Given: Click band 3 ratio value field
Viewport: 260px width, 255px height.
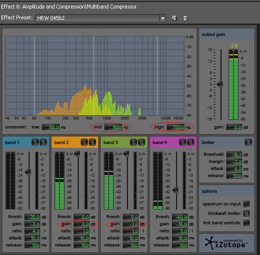Looking at the screenshot, I should [x=130, y=231].
